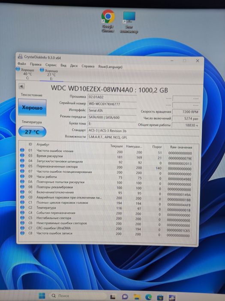Screen dimensions: 225x301
Task: Click the 27 °C temperature button
Action: click(x=32, y=132)
